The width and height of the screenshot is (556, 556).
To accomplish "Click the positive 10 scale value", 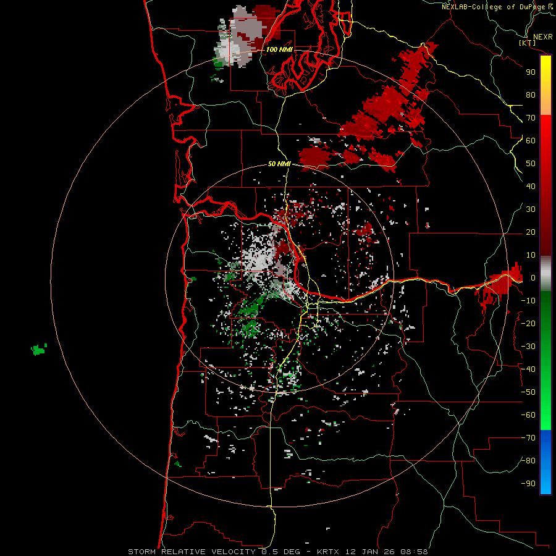I will click(x=531, y=255).
